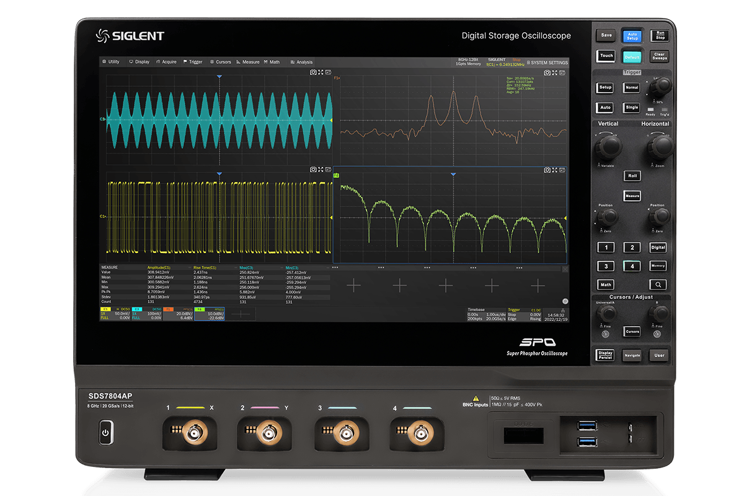Viewport: 744px width, 496px height.
Task: Toggle acquisition with the Run Stop button
Action: [660, 35]
